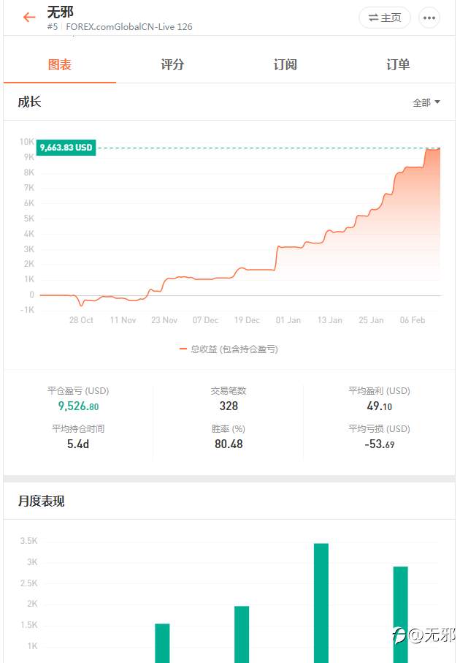
Task: Select the 胜率 (%) label
Action: click(x=229, y=429)
